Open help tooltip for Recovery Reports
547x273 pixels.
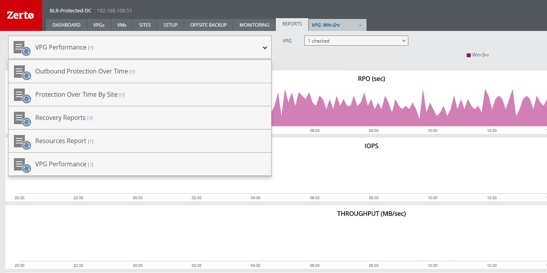[x=90, y=118]
